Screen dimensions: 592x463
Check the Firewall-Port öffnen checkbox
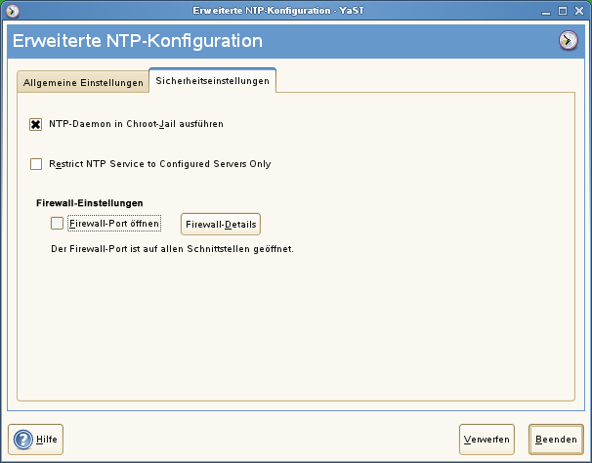click(x=57, y=224)
